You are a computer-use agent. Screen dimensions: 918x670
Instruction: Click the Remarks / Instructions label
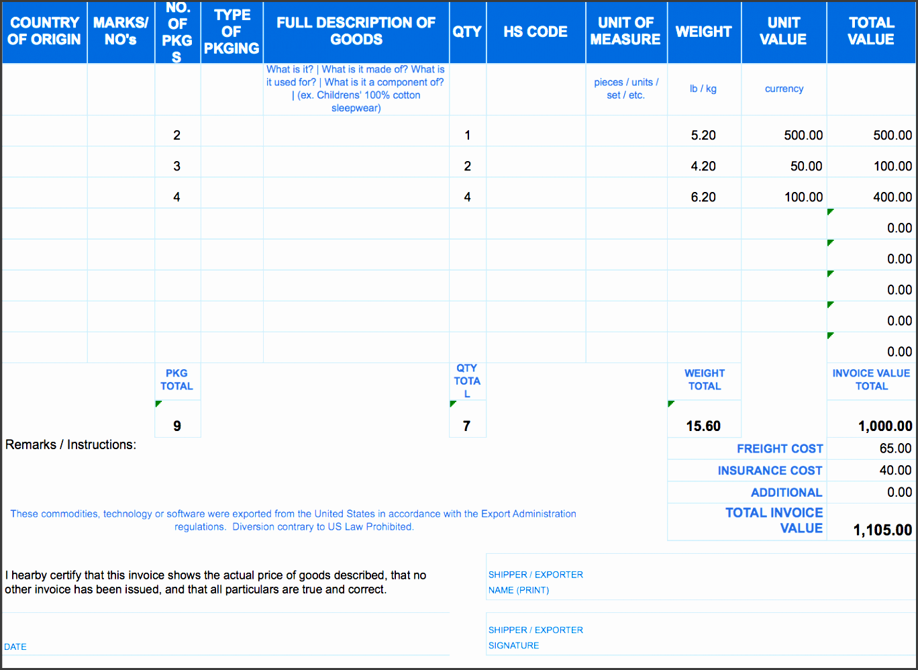pos(70,444)
